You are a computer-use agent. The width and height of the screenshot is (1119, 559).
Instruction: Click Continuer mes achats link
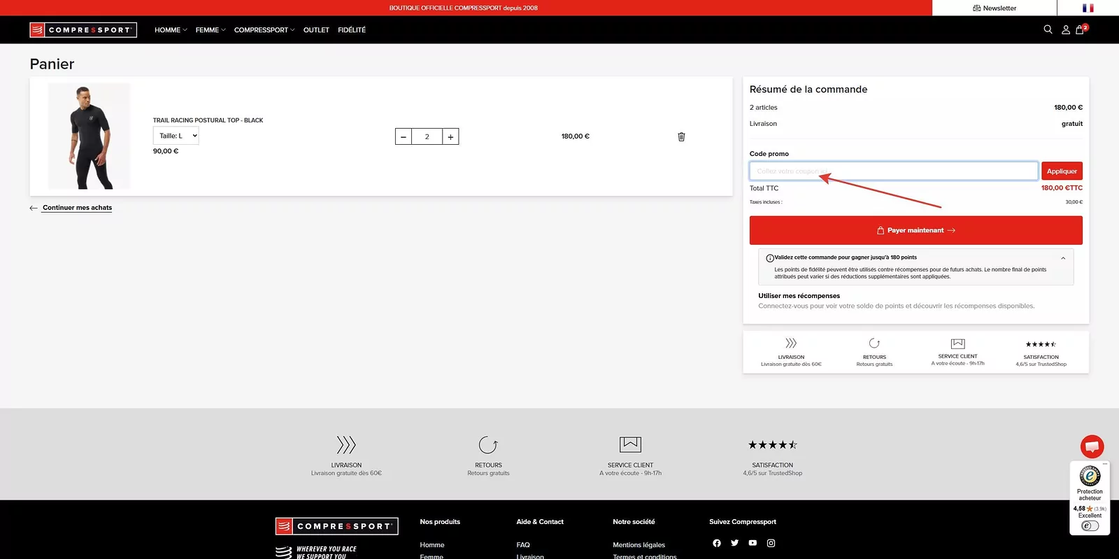(77, 208)
